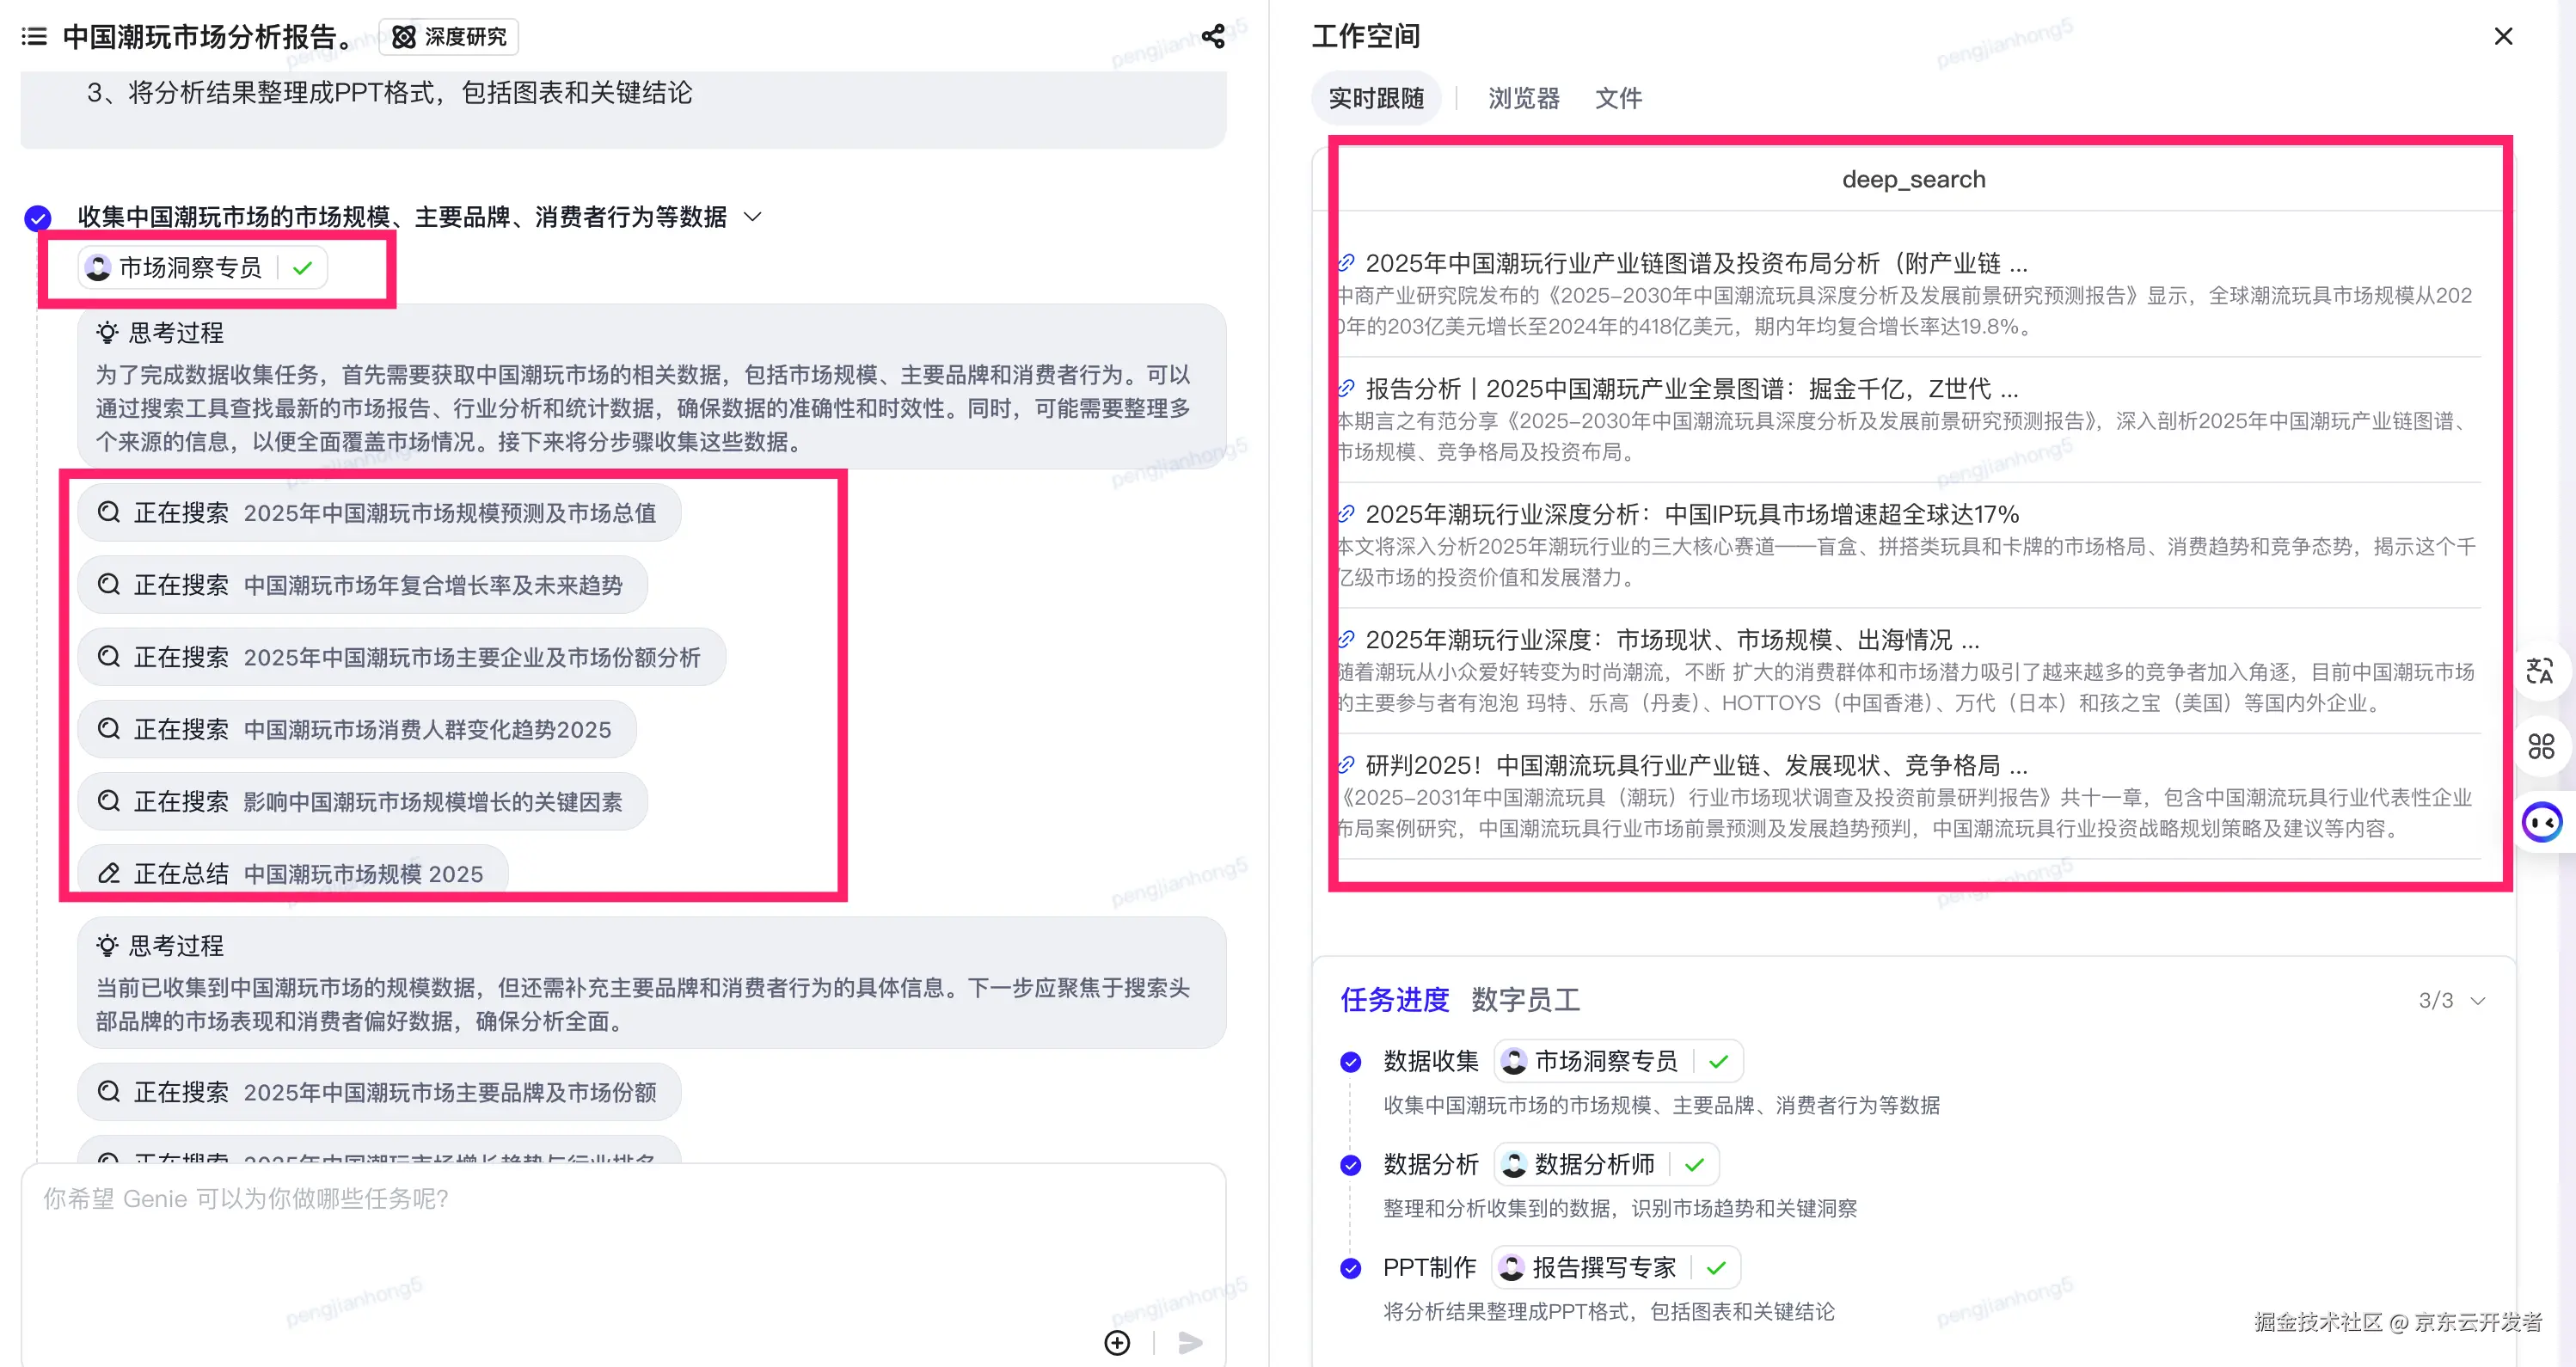The width and height of the screenshot is (2576, 1367).
Task: Collapse the 收集中国潮玩市场 task chevron
Action: coord(753,216)
